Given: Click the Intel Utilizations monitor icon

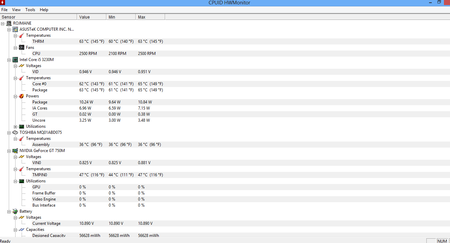Looking at the screenshot, I should pos(22,126).
